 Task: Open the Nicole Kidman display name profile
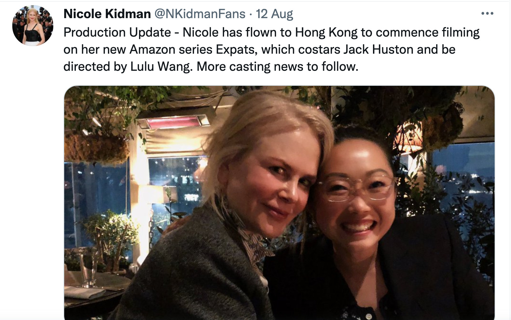107,14
